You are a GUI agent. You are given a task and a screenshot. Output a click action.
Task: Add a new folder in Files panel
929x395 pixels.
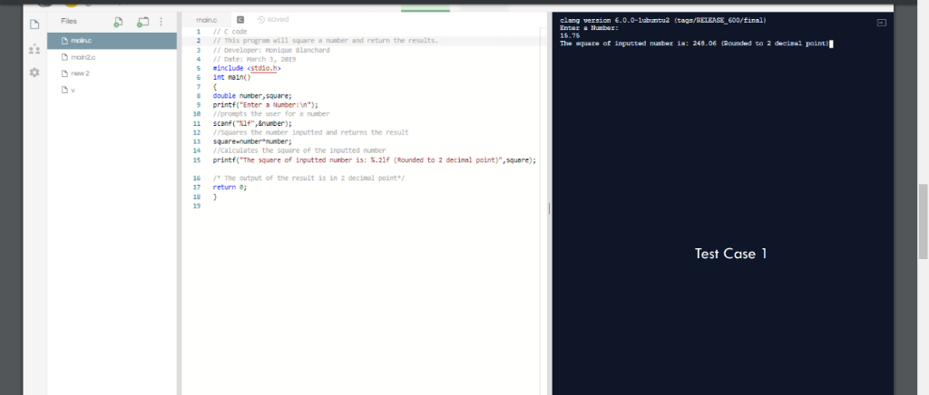click(142, 22)
